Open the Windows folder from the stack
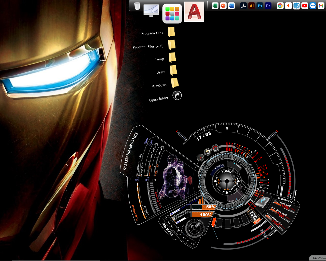The width and height of the screenshot is (326, 261). click(x=174, y=83)
